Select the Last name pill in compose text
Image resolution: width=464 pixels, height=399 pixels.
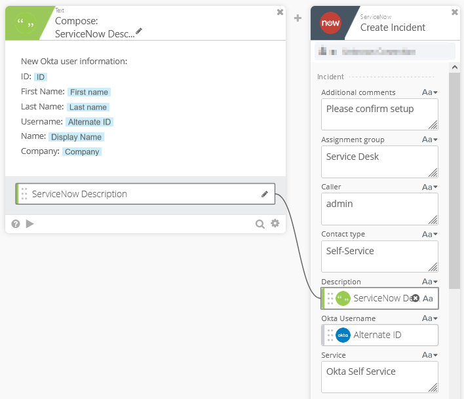click(88, 107)
